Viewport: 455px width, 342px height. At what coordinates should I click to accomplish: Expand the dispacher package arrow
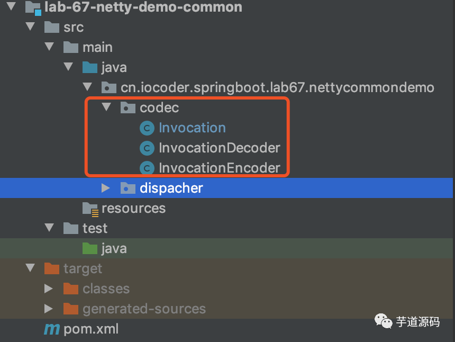(106, 188)
